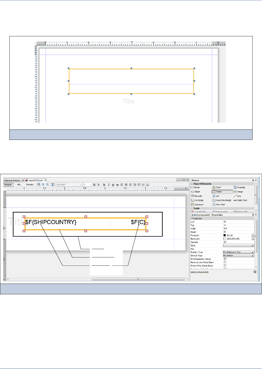Toggle the Opaque checkbox

[225, 242]
